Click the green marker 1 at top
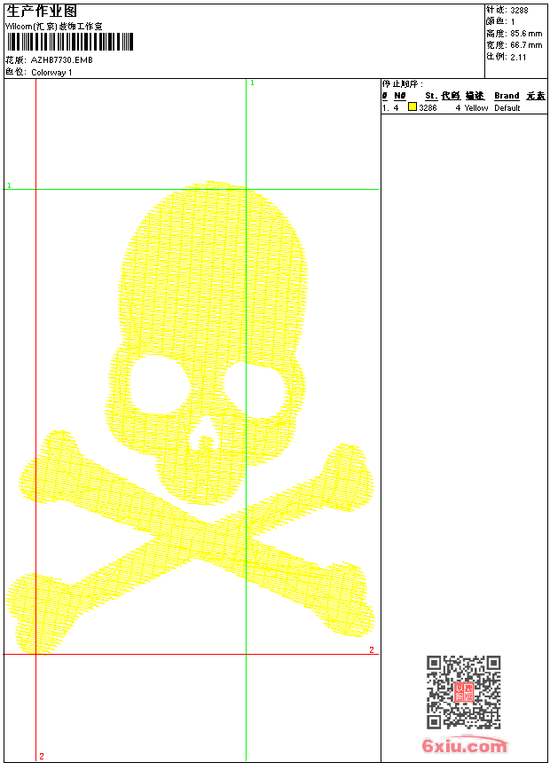Viewport: 550px width, 763px height. (252, 83)
